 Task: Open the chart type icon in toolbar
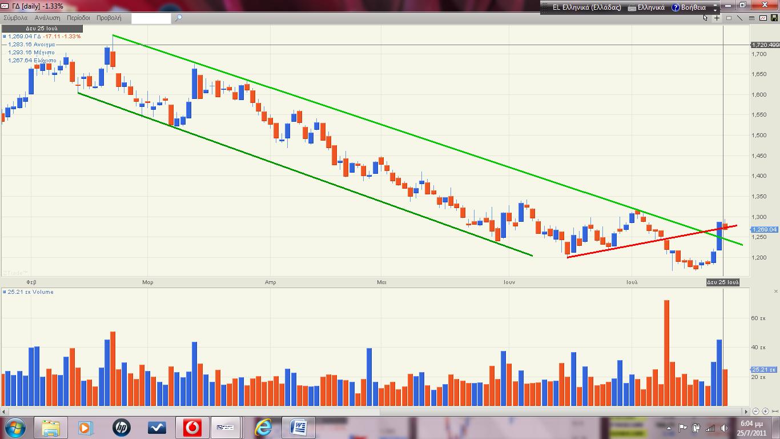point(763,18)
